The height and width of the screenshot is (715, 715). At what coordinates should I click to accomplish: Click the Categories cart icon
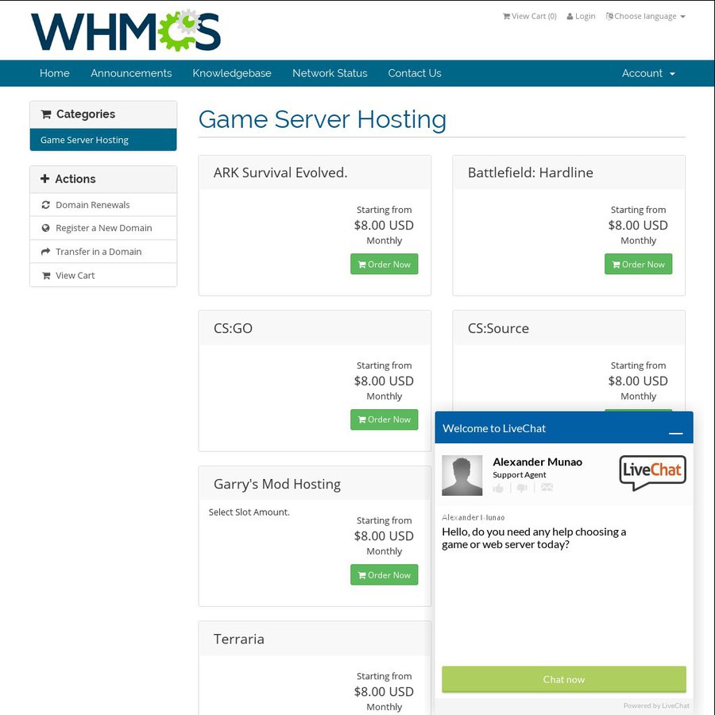(x=46, y=114)
